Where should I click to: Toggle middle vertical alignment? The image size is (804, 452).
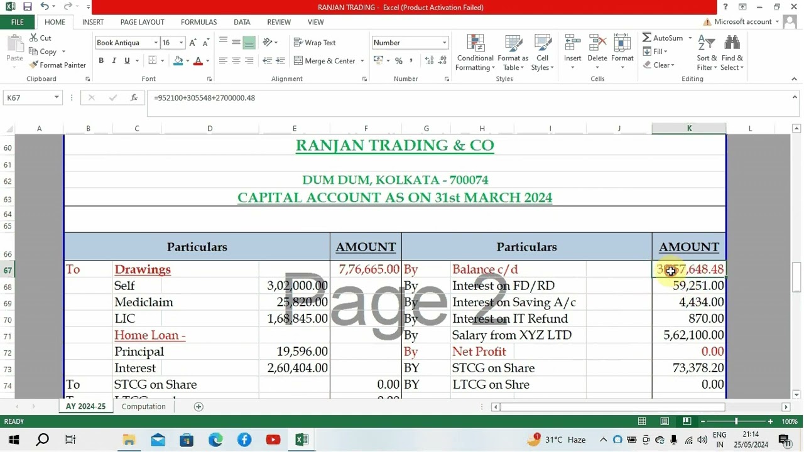click(x=236, y=43)
